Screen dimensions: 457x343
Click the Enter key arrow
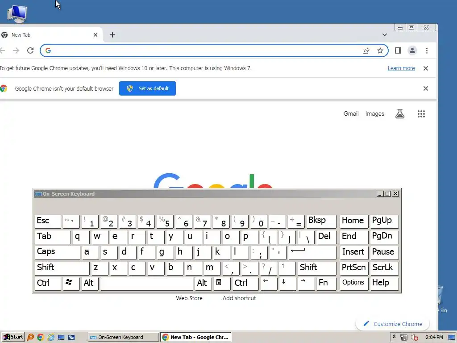pyautogui.click(x=312, y=253)
